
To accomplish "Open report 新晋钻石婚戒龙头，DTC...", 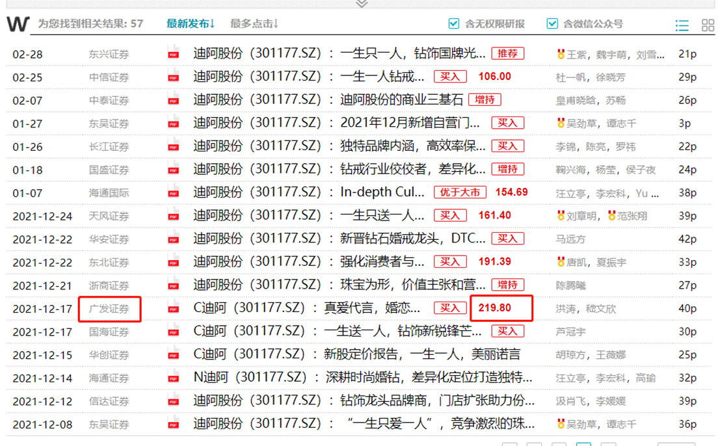I will click(x=413, y=239).
